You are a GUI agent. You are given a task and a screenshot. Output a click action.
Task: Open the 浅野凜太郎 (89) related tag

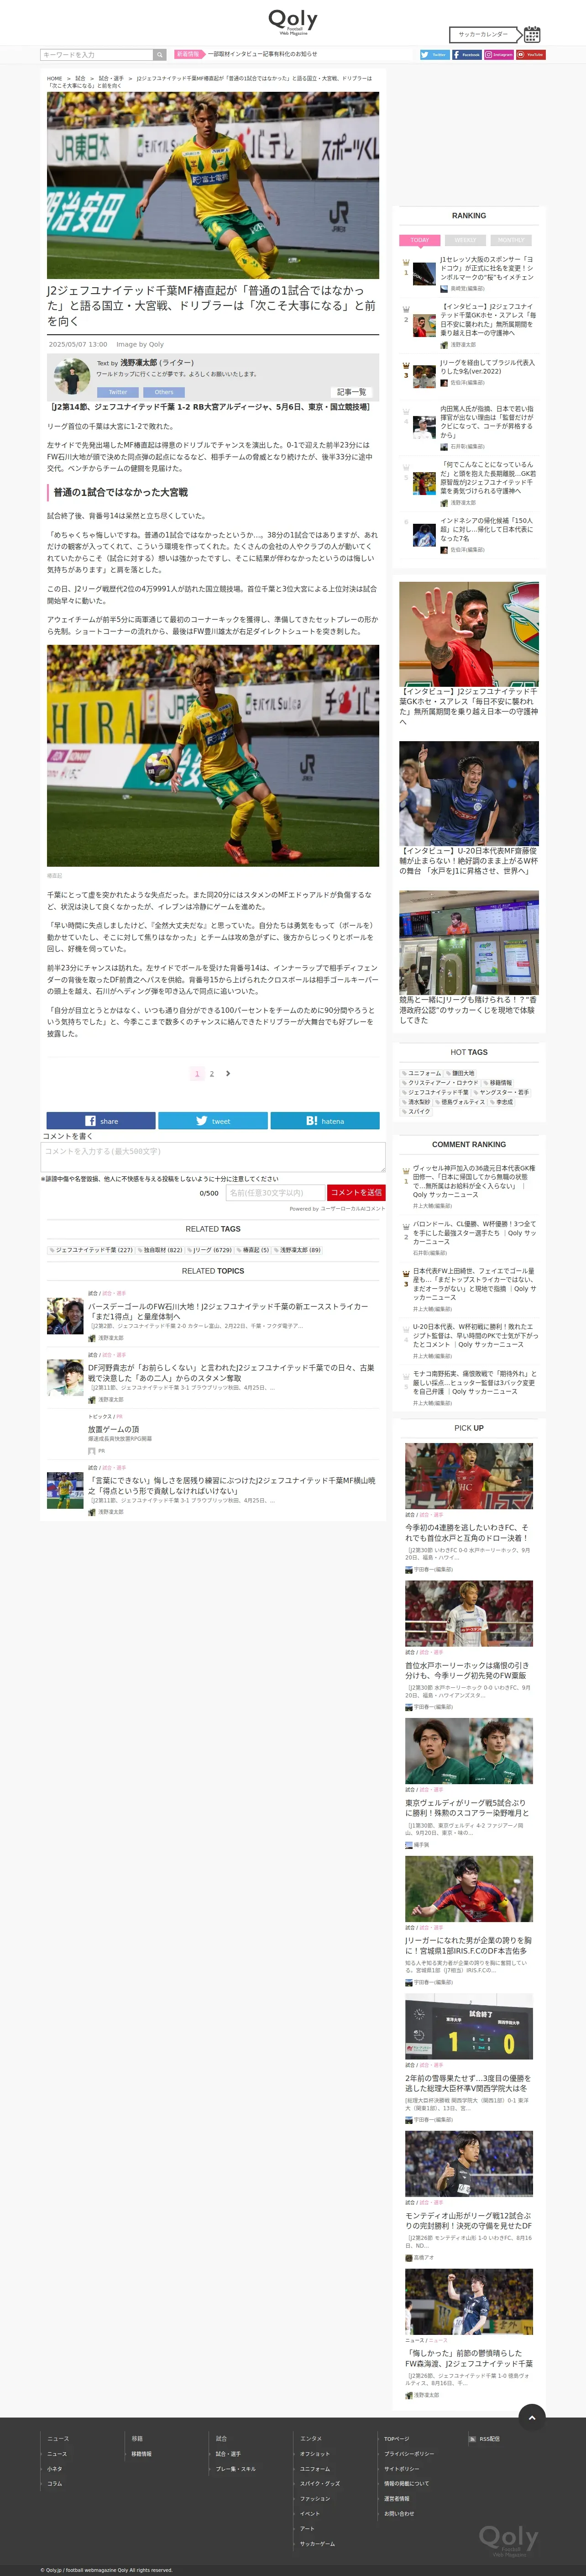(298, 1250)
